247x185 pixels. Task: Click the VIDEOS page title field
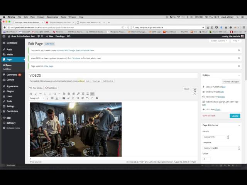click(x=112, y=76)
